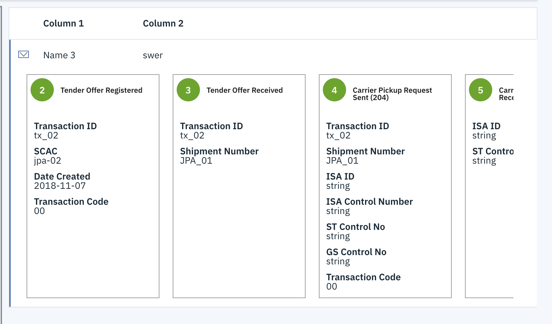Click the green step 5 badge
This screenshot has height=324, width=552.
click(481, 89)
